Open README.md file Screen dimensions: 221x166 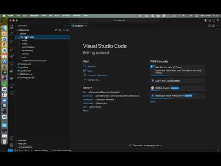point(42,74)
